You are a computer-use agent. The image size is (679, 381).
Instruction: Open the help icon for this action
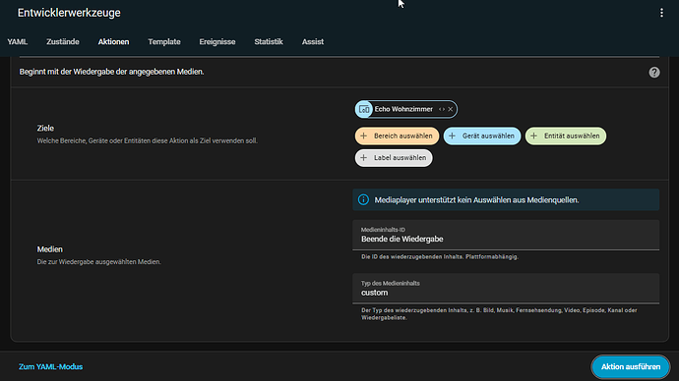pos(653,72)
